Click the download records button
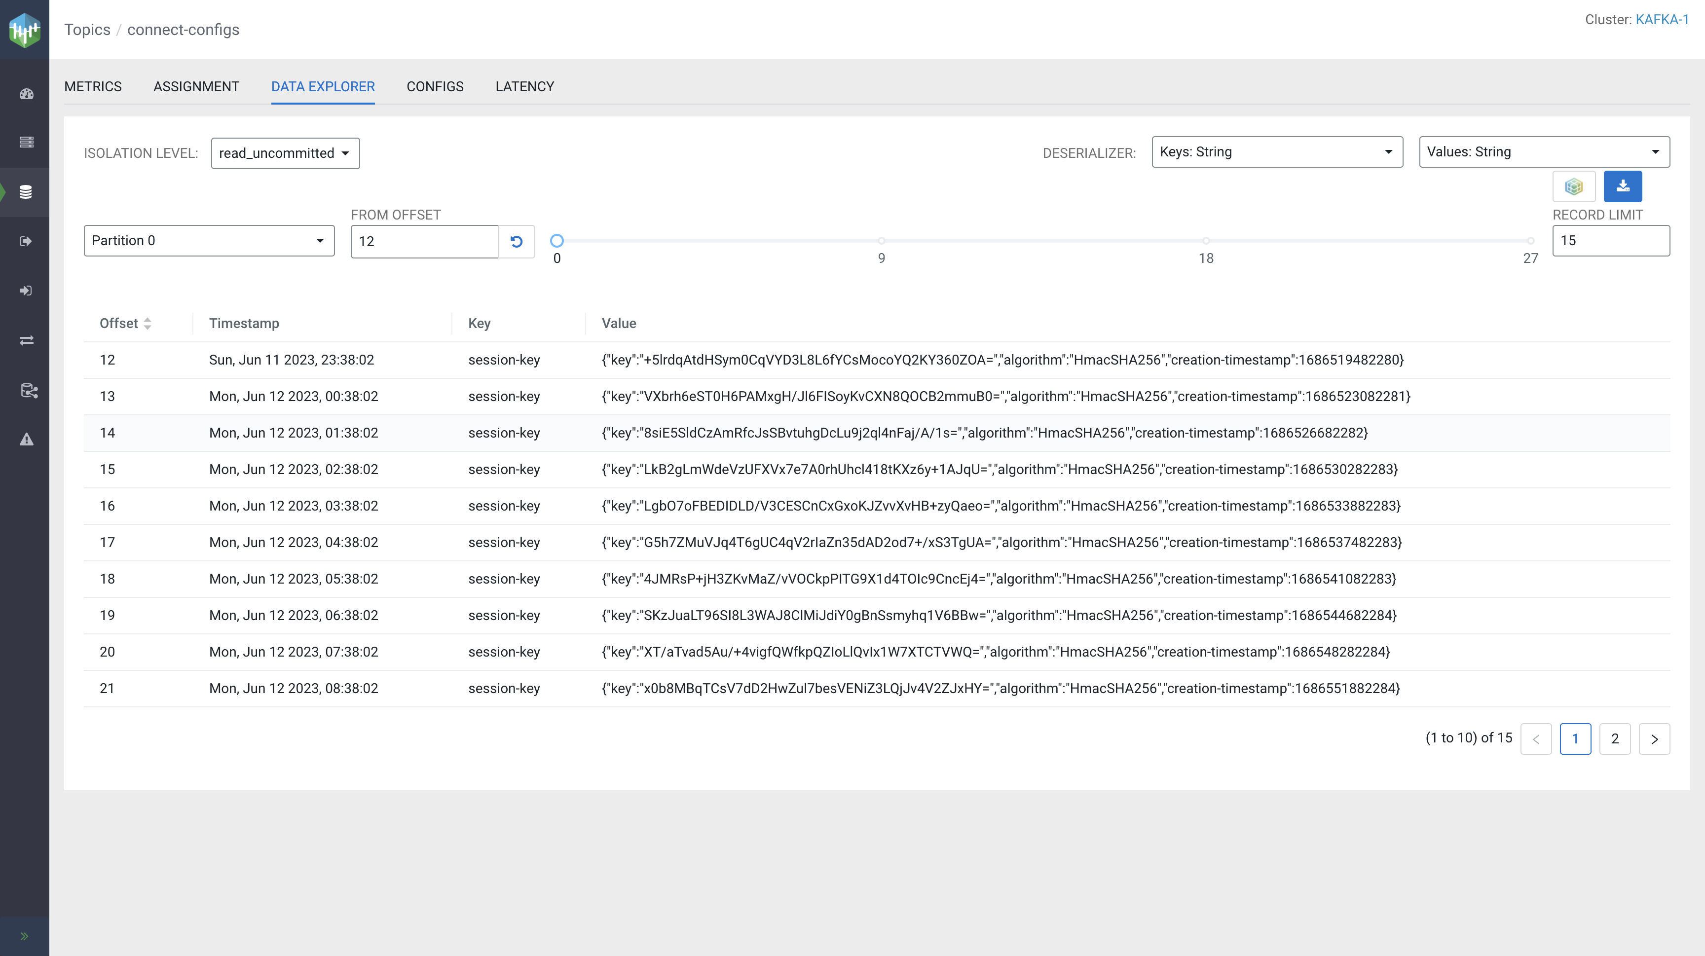The width and height of the screenshot is (1705, 956). click(1622, 186)
